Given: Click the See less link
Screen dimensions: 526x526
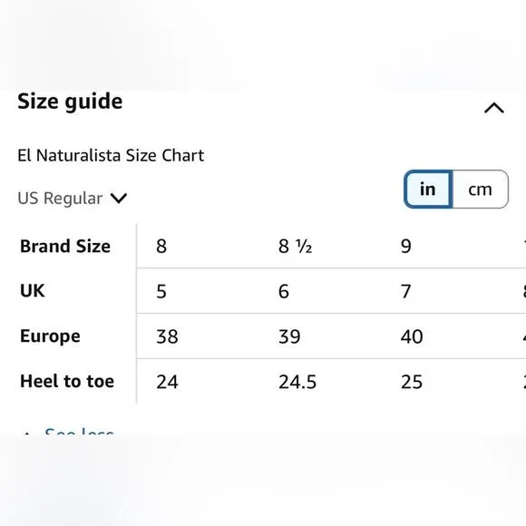Looking at the screenshot, I should tap(79, 432).
